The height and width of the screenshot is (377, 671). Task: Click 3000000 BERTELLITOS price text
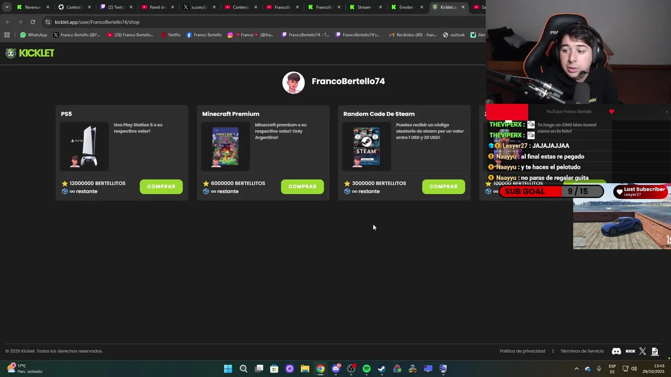379,183
